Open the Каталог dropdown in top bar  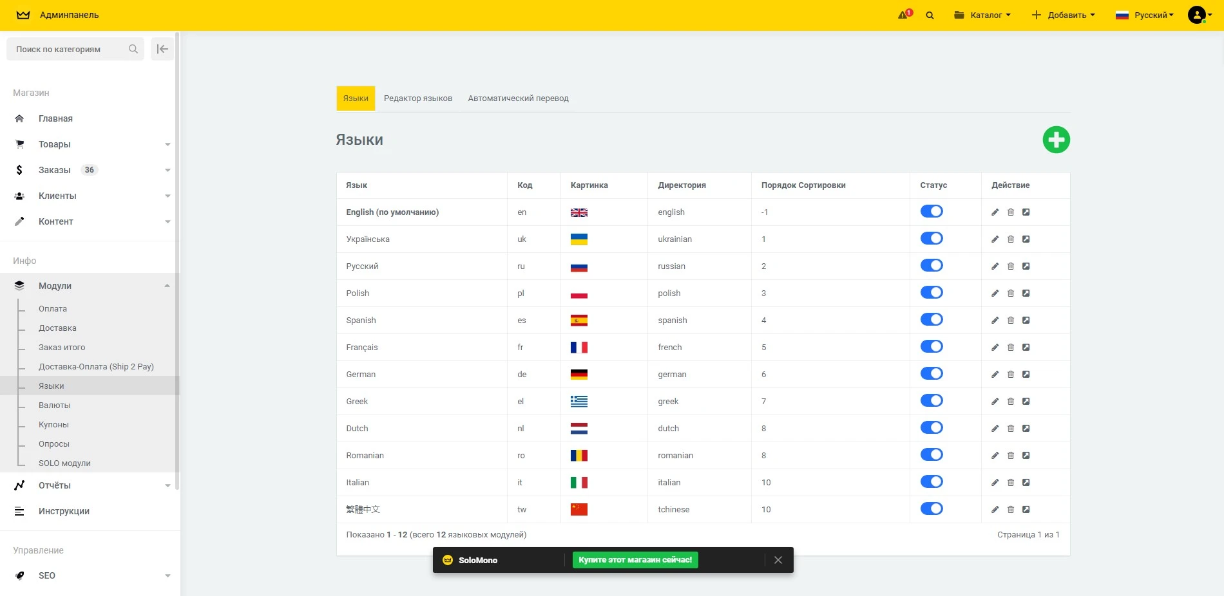(x=982, y=15)
